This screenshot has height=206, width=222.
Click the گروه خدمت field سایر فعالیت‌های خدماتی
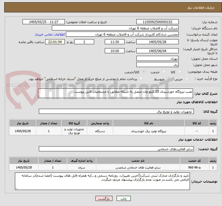point(116,149)
